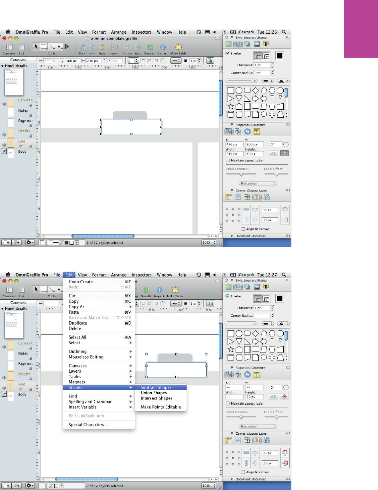Viewport: 378px width, 490px height.
Task: Click the Lock padlock icon in upper window
Action: pyautogui.click(x=102, y=46)
